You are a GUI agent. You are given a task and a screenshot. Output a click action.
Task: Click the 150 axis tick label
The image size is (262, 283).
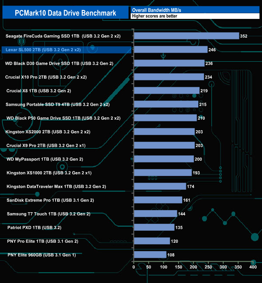click(179, 267)
